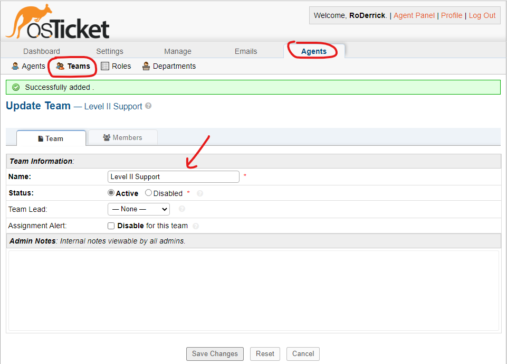Click the 'Level II Support' subtitle text
Image resolution: width=507 pixels, height=364 pixels.
pyautogui.click(x=113, y=107)
